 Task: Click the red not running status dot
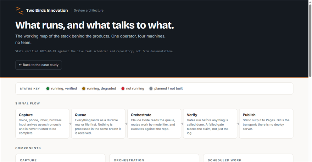pos(123,88)
